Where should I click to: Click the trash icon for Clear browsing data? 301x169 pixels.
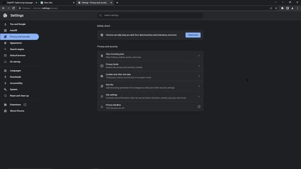click(x=102, y=56)
